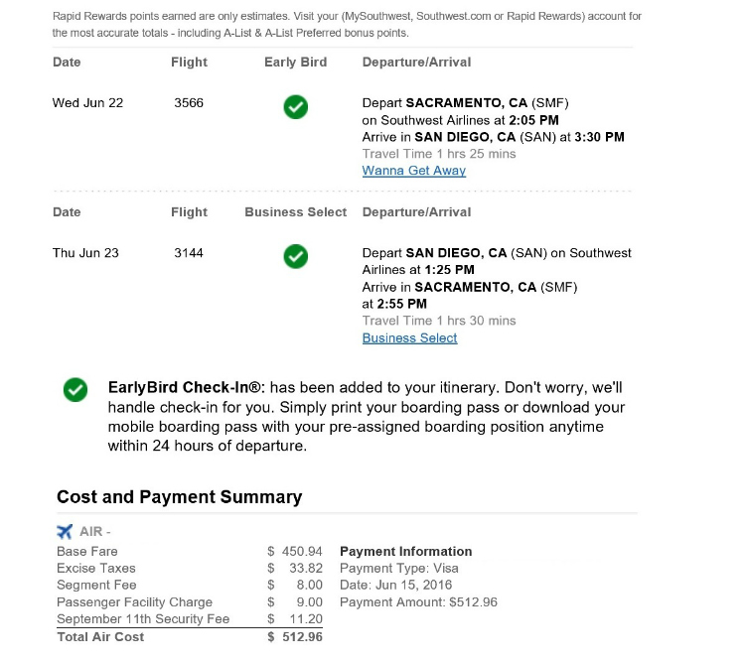The height and width of the screenshot is (663, 745).
Task: Click the Early Bird column header
Action: (295, 63)
